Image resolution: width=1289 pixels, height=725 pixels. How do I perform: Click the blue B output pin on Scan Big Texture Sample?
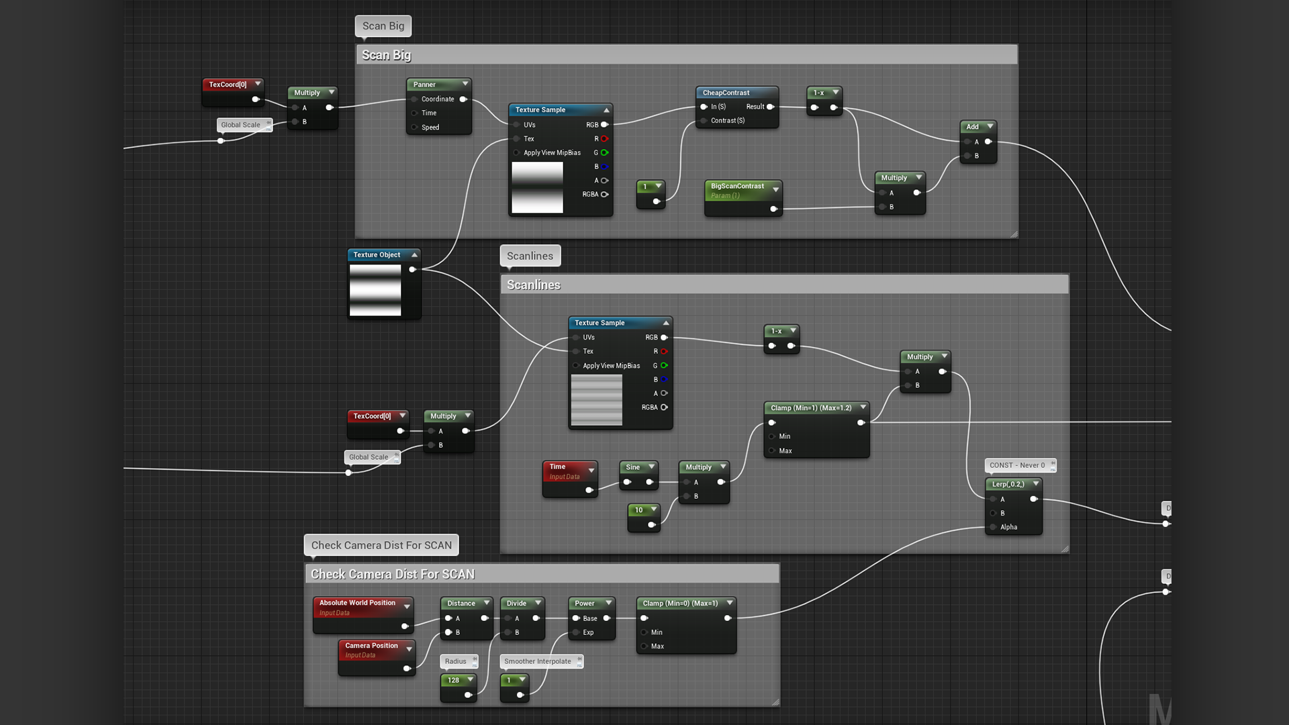point(604,166)
